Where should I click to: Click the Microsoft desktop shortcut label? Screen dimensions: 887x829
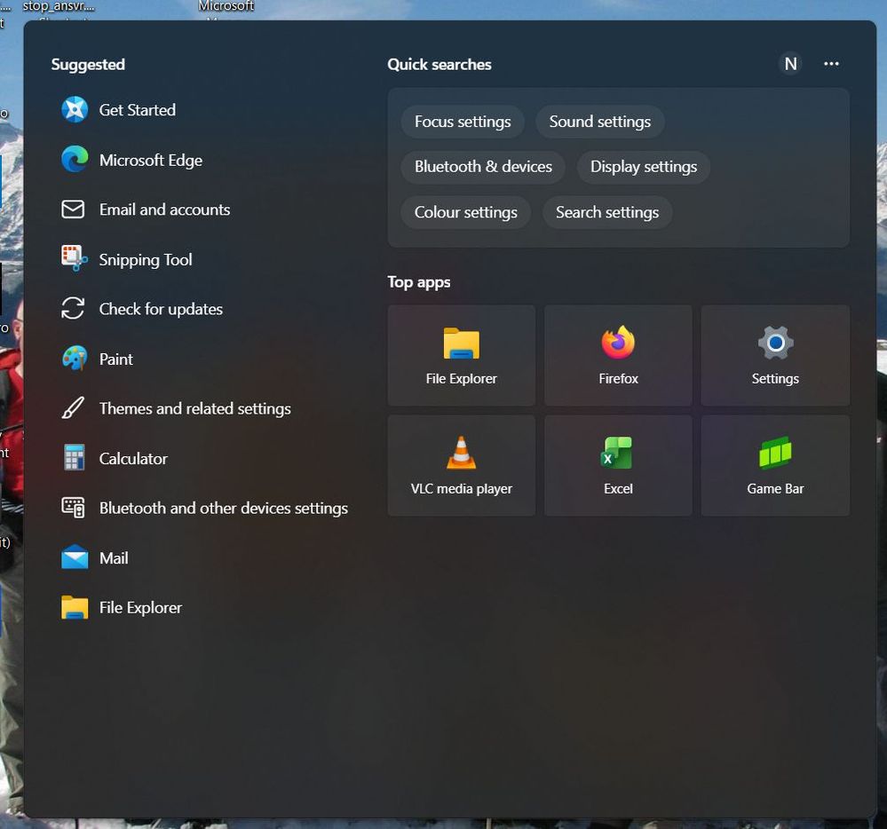pos(226,5)
